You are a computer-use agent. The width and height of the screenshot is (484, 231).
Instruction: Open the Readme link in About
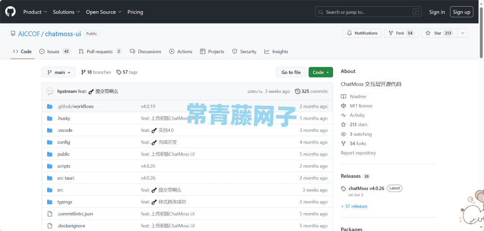coord(354,97)
